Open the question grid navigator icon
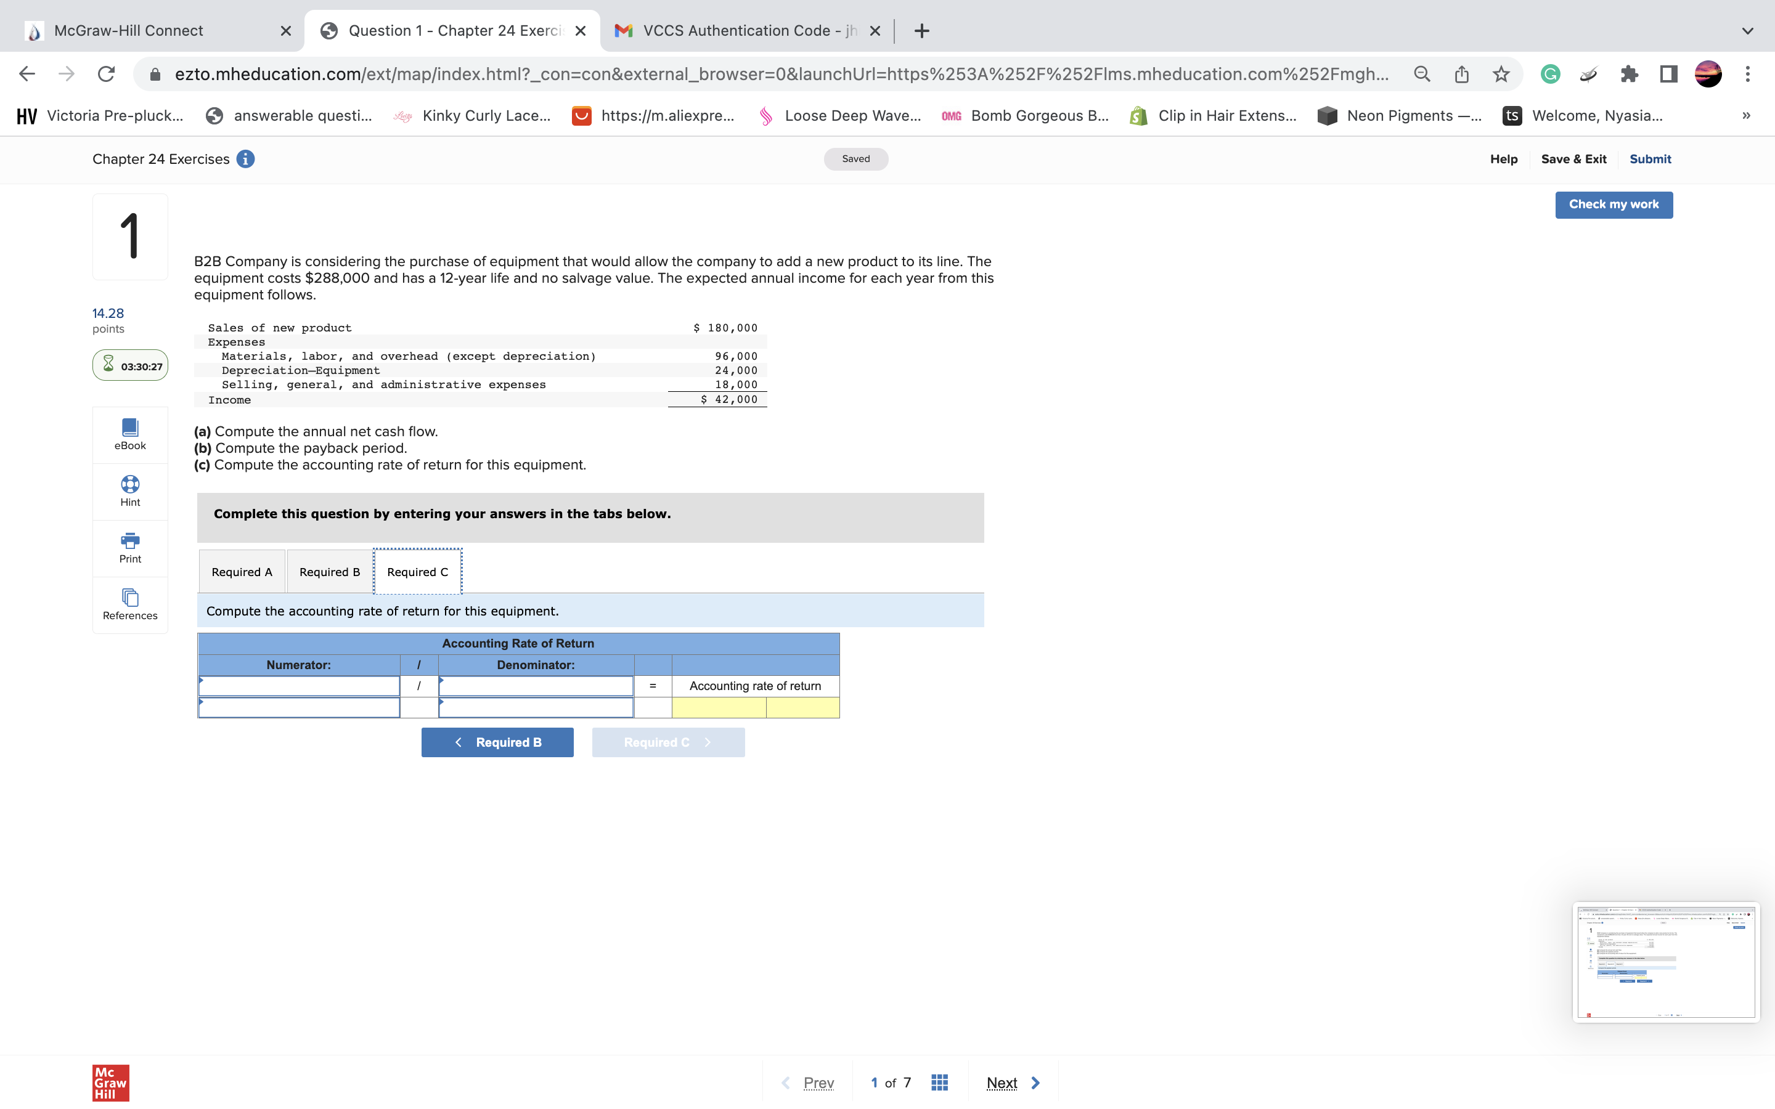 coord(939,1083)
